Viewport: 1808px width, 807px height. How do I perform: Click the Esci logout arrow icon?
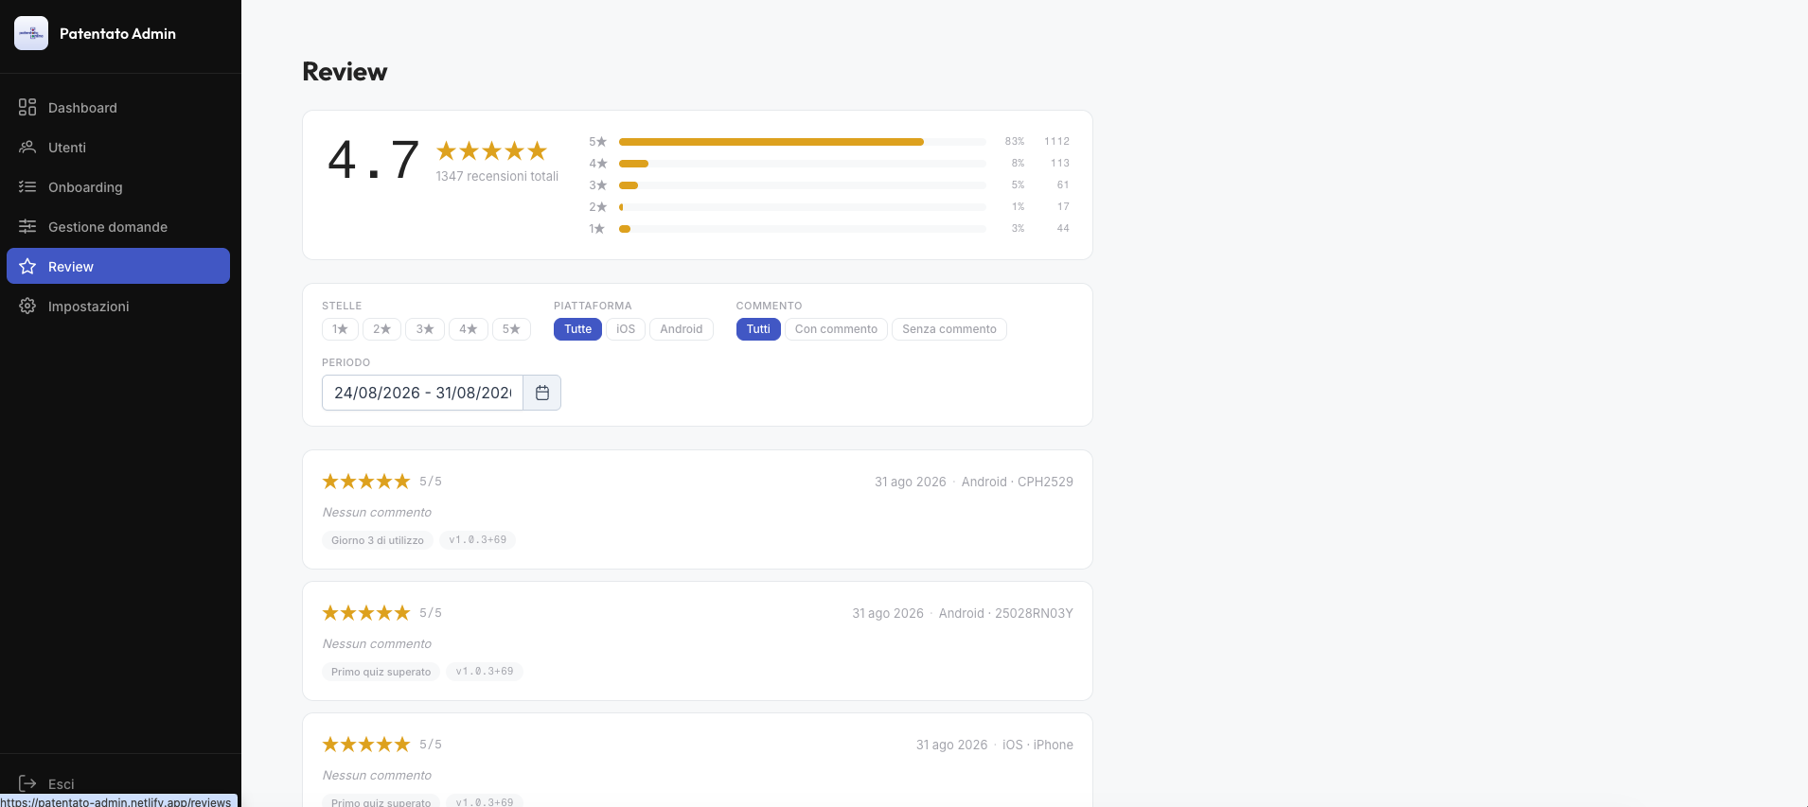[27, 783]
